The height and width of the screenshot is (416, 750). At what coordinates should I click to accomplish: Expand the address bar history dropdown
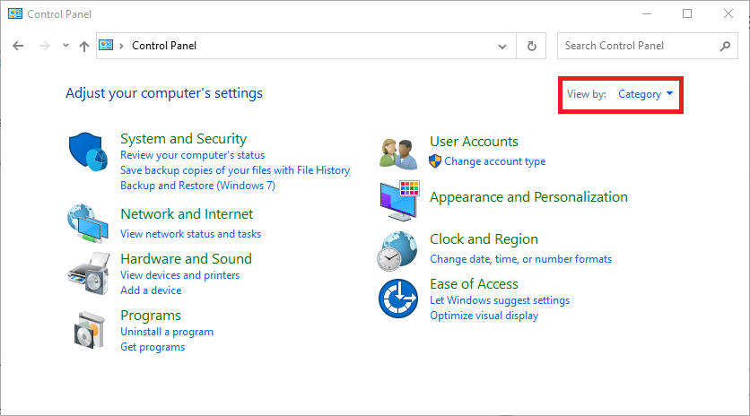point(502,47)
